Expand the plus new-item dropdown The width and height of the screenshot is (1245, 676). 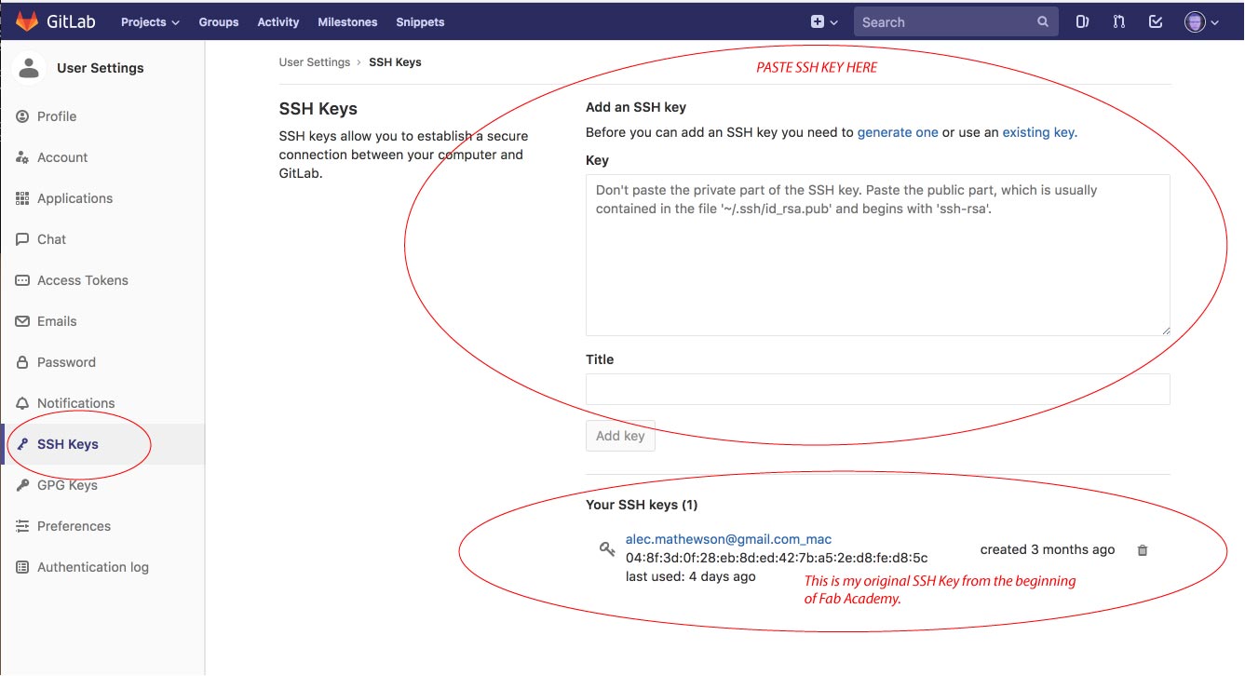[824, 22]
